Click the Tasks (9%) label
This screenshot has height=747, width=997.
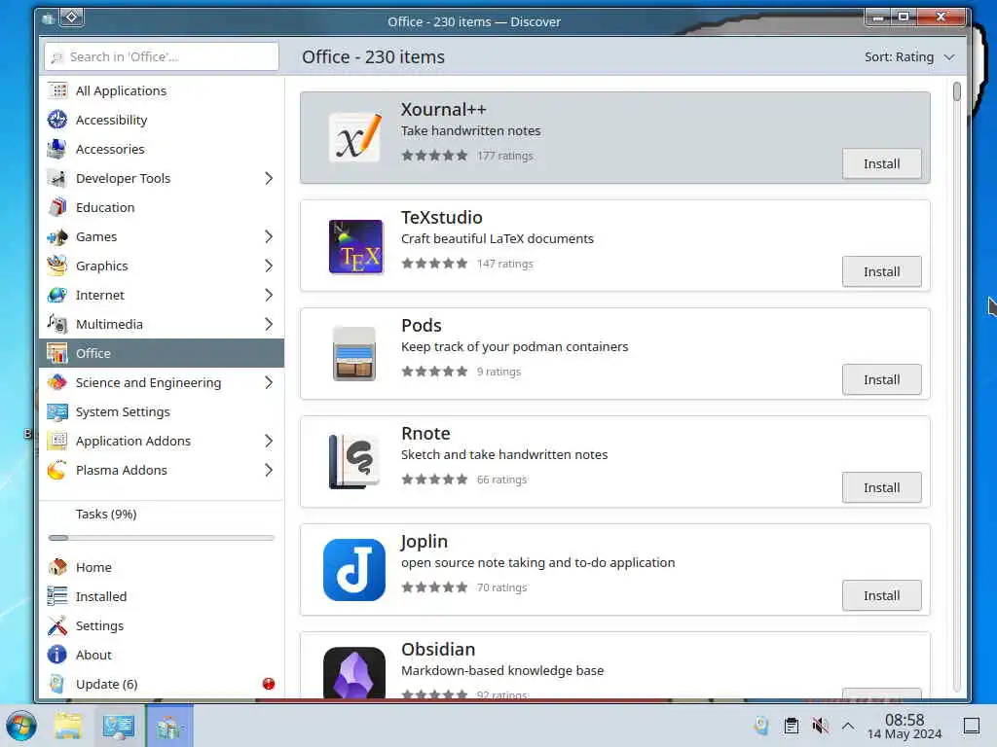click(106, 514)
